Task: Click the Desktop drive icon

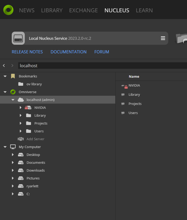Action: 21,155
